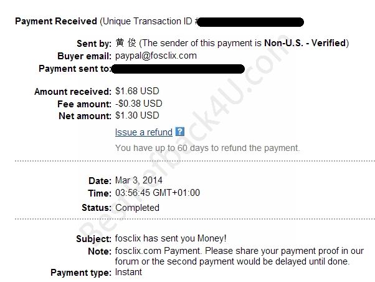Click the Instant payment type value
Viewport: 375px width, 282px height.
tap(128, 272)
